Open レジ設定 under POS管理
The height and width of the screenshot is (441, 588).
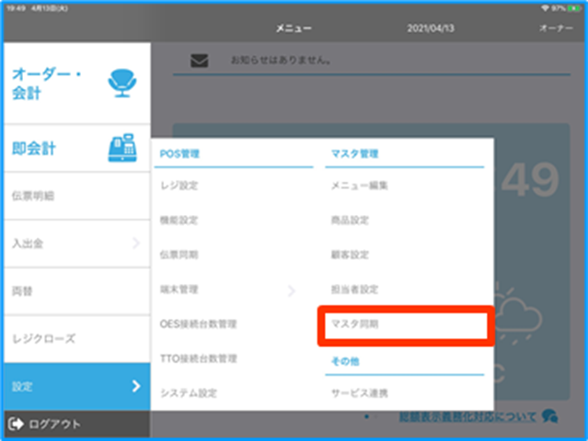(179, 186)
